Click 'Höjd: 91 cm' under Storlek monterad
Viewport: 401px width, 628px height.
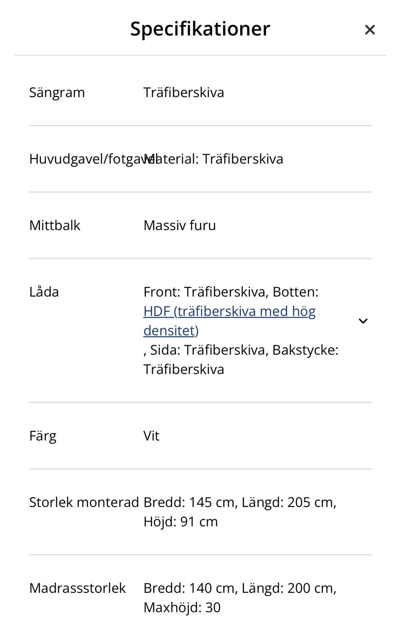[180, 521]
